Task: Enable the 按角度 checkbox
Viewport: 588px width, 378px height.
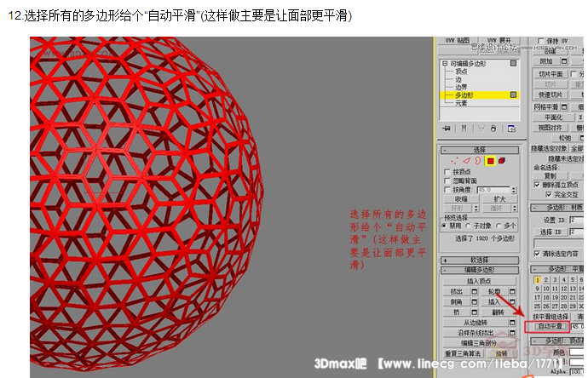Action: [x=447, y=190]
